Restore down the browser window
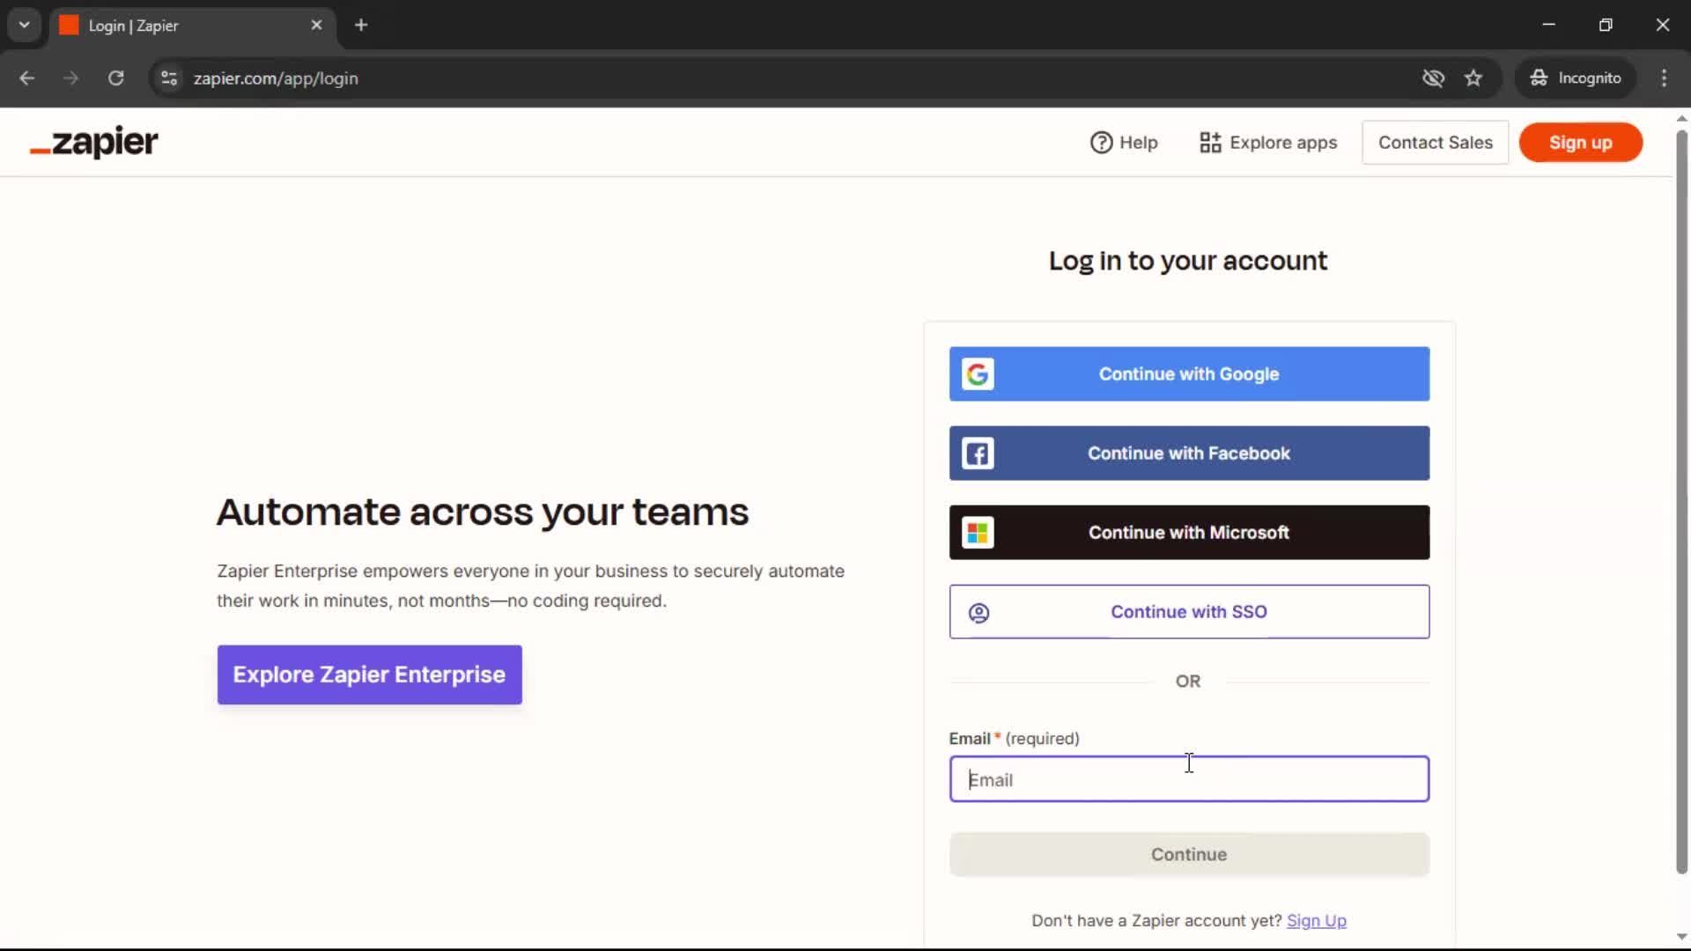 (x=1606, y=25)
